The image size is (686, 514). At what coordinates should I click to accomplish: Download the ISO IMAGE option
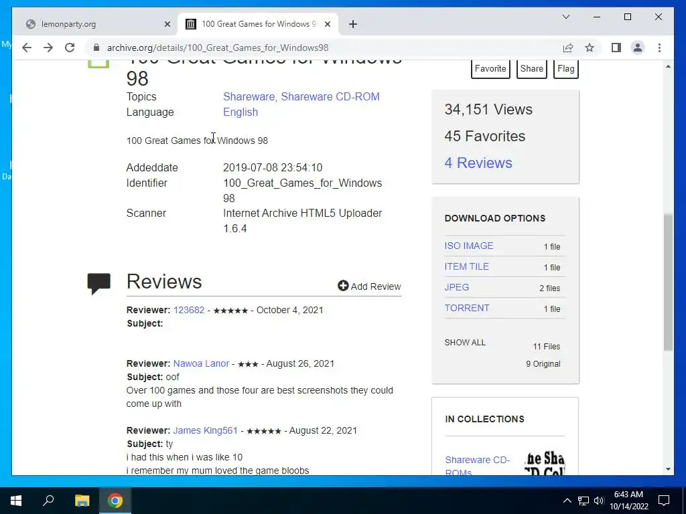[468, 246]
